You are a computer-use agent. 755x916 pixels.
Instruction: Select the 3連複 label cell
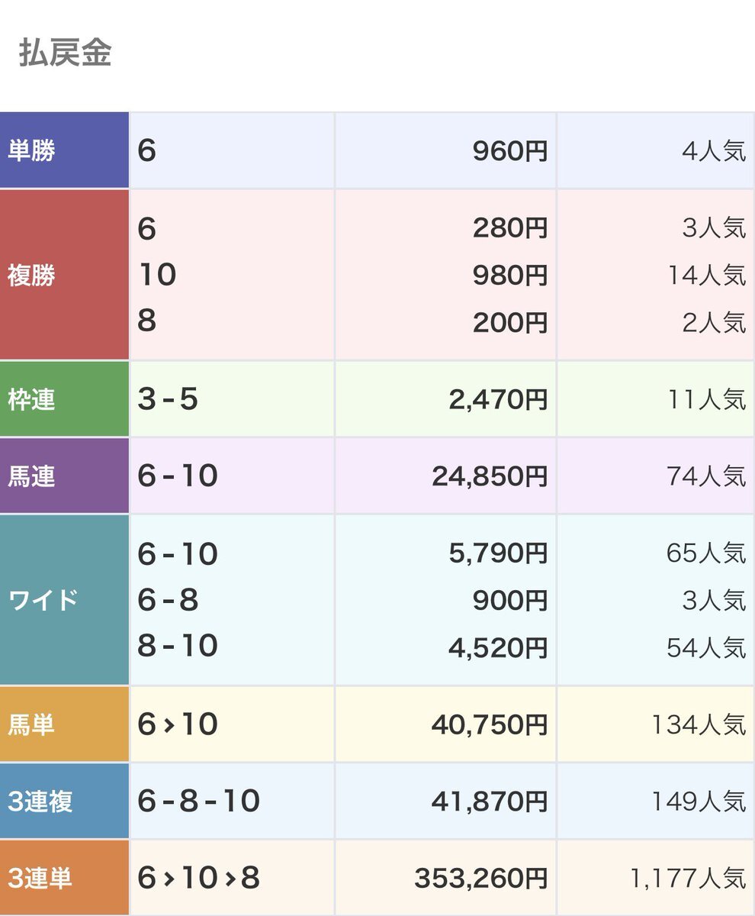coord(64,801)
